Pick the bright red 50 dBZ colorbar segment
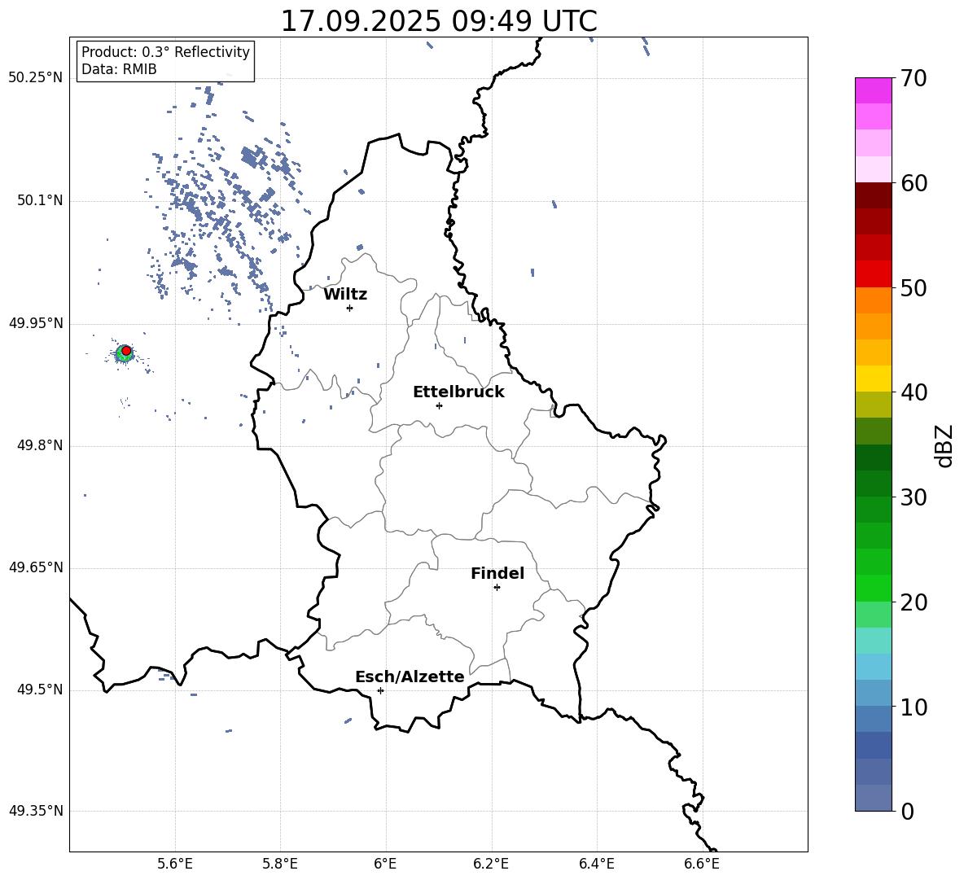Image resolution: width=964 pixels, height=880 pixels. (874, 274)
